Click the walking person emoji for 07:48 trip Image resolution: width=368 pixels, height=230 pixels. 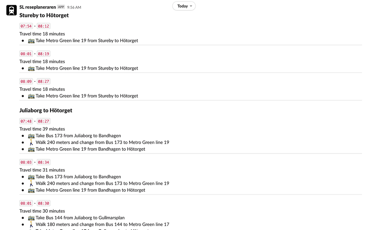(31, 142)
